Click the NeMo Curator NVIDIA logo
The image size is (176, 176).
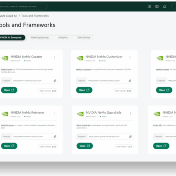pos(5,58)
